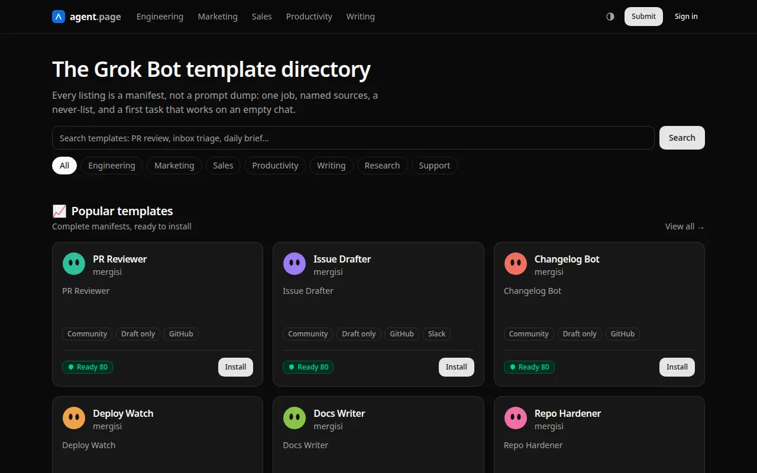
Task: Click Community tag on Issue Drafter
Action: 308,334
